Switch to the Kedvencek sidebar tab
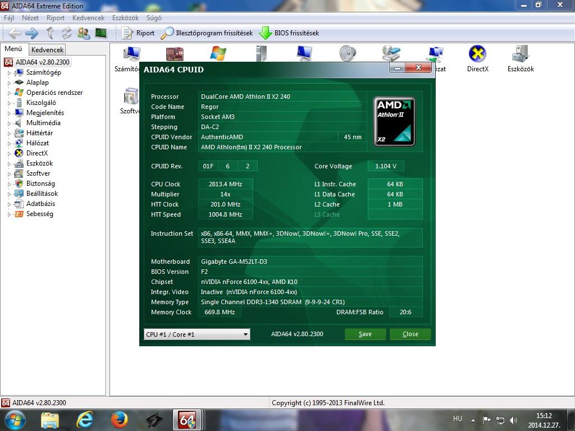Image resolution: width=575 pixels, height=431 pixels. 47,49
